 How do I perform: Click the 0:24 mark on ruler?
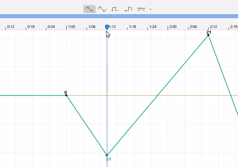[51, 27]
